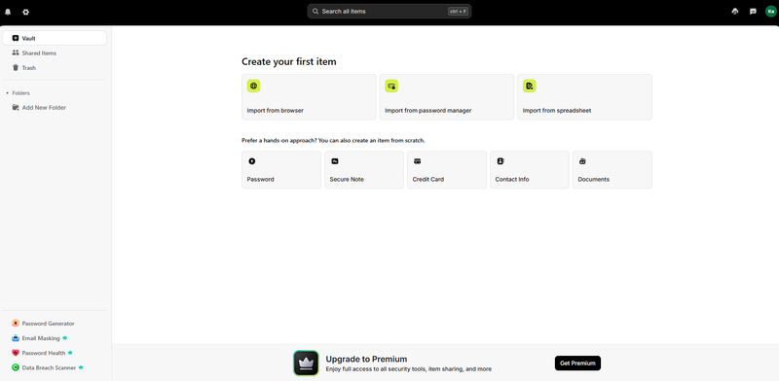Click the Get Premium button
The height and width of the screenshot is (381, 779).
577,364
